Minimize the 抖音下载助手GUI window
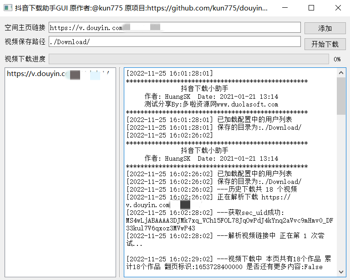350x280 pixels. click(285, 8)
